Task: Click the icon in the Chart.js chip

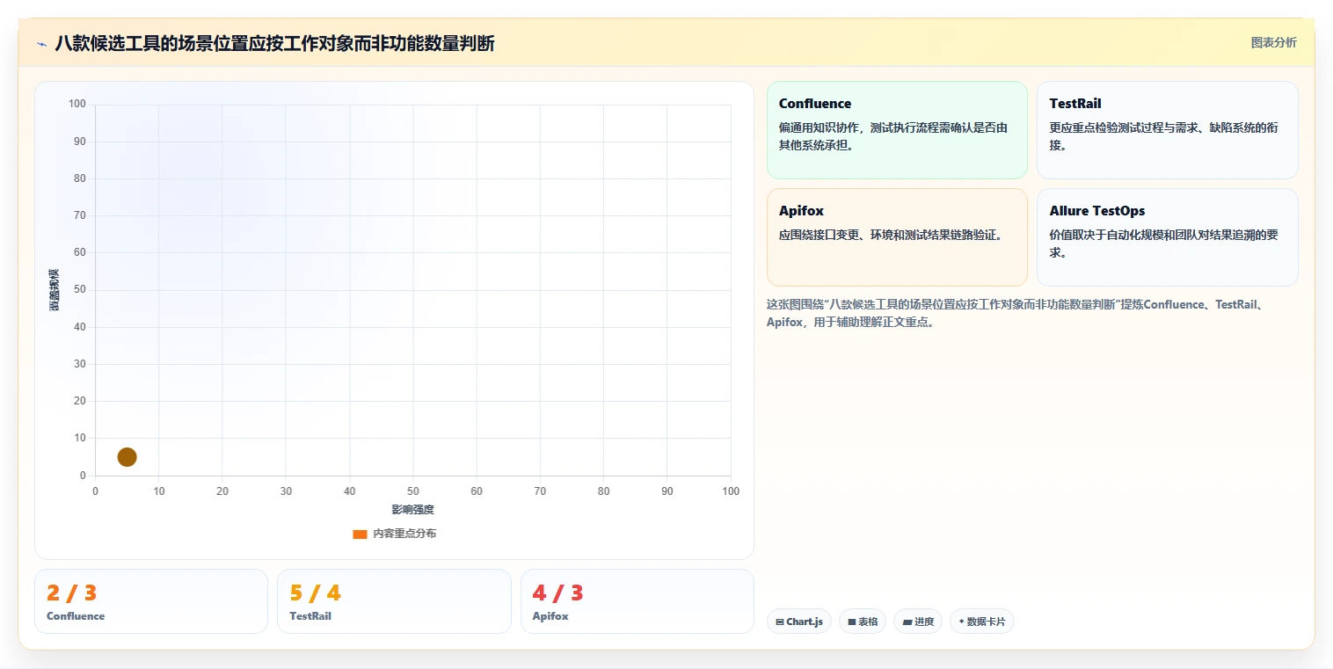Action: 780,622
